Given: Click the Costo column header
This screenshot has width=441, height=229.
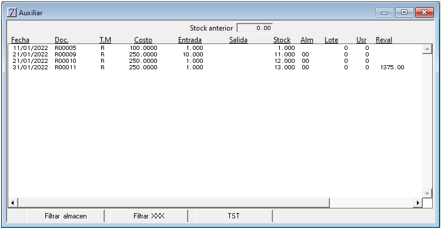Looking at the screenshot, I should pyautogui.click(x=143, y=40).
